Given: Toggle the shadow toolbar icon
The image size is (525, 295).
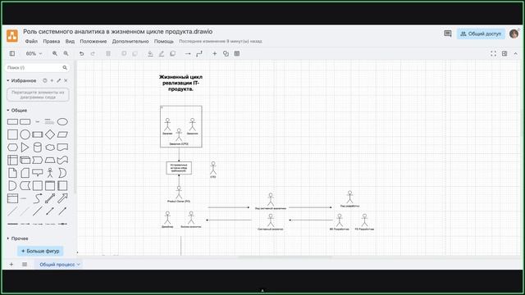Looking at the screenshot, I should 172,53.
